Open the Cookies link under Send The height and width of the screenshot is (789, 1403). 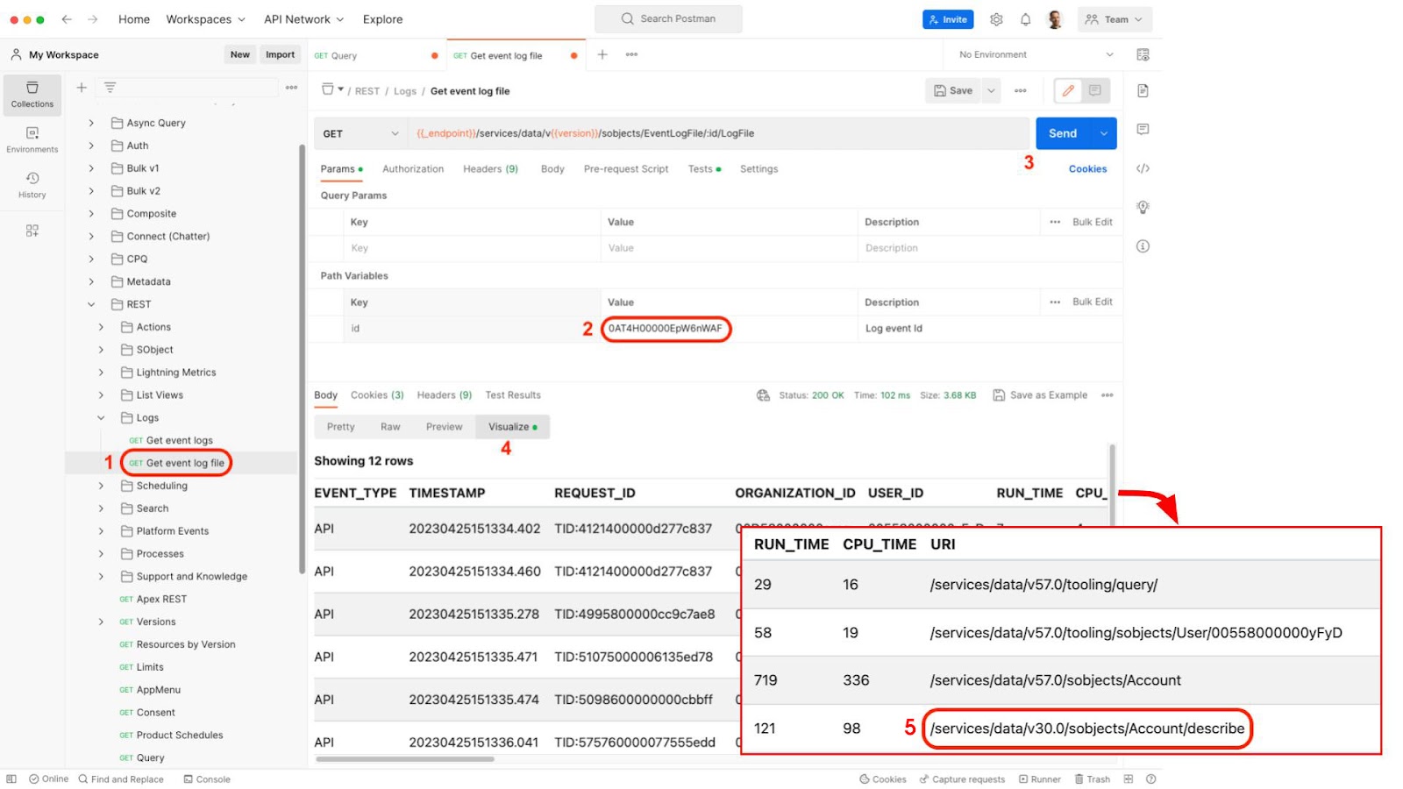(1087, 169)
